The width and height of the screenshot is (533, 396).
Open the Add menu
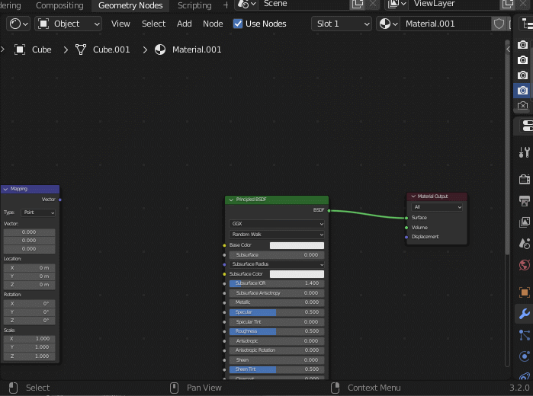[185, 24]
